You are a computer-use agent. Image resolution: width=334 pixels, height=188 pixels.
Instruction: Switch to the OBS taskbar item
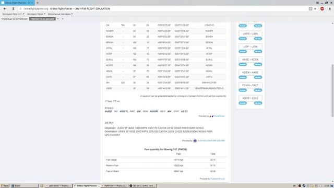142,186
